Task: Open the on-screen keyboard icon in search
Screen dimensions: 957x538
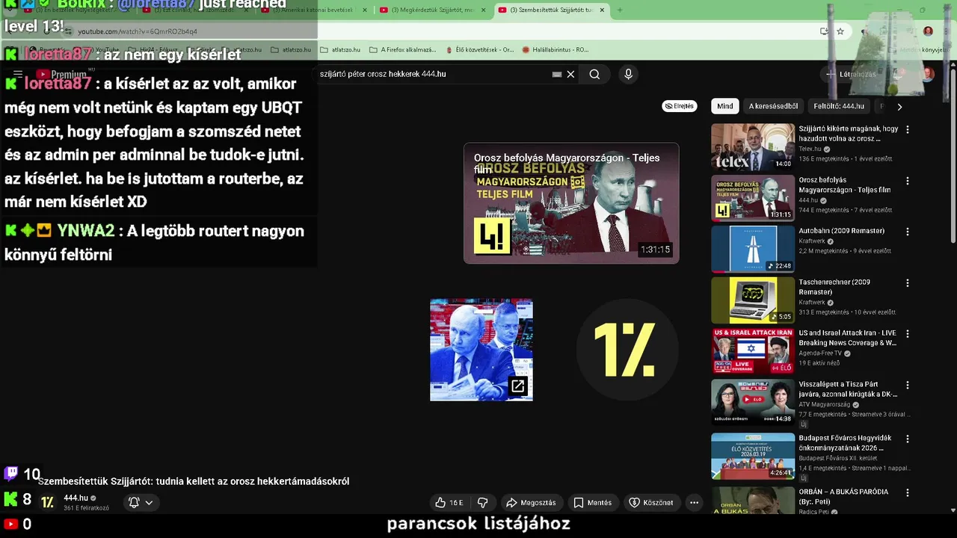Action: pos(557,74)
